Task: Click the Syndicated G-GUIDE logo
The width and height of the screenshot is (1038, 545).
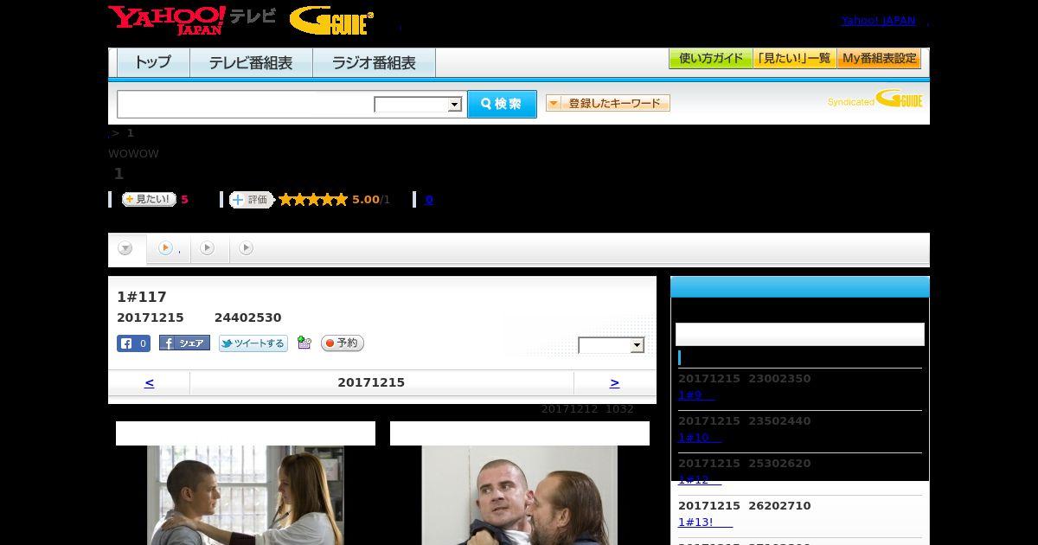Action: tap(875, 99)
